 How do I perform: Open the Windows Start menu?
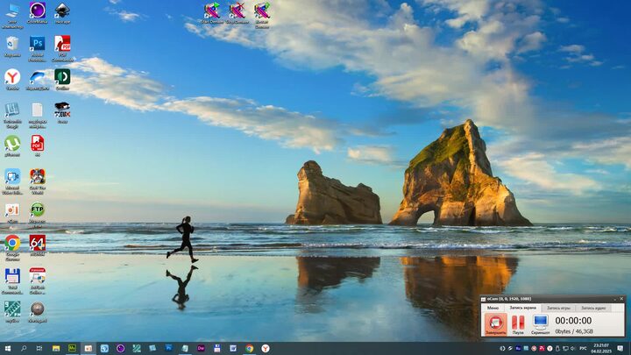tap(8, 349)
